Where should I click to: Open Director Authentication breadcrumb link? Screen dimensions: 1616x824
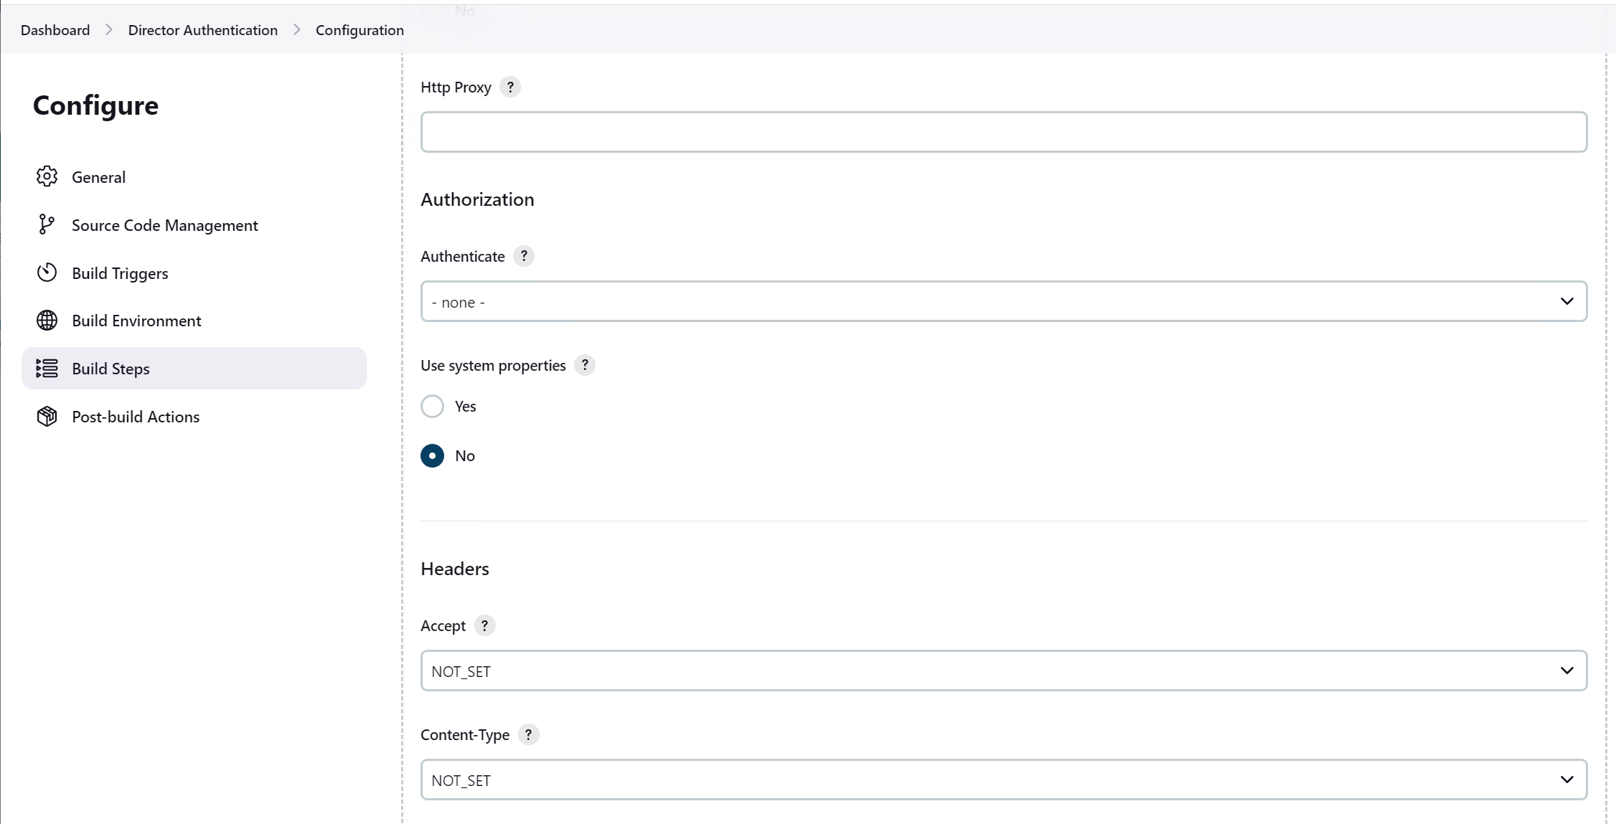point(203,30)
